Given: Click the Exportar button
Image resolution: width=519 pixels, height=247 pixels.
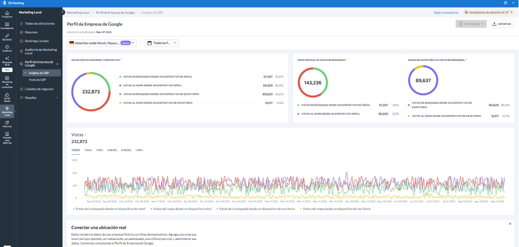Looking at the screenshot, I should tap(502, 24).
